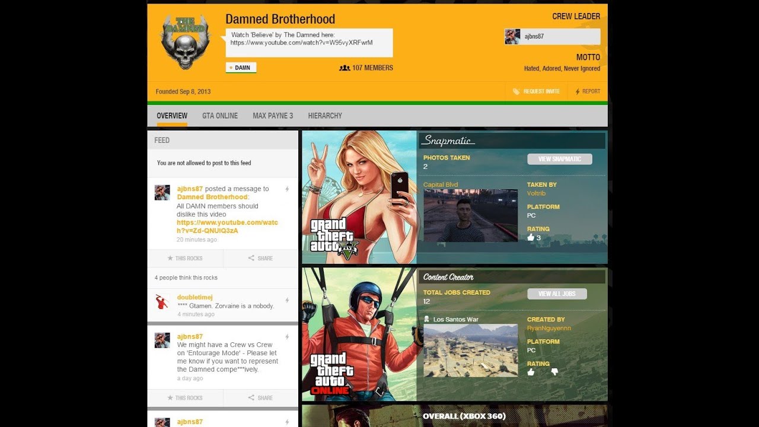
Task: Click View Snapmatic button
Action: [x=560, y=159]
